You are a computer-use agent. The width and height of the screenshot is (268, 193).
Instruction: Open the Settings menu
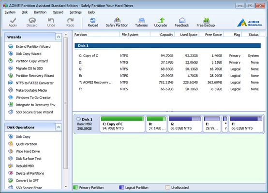(75, 12)
